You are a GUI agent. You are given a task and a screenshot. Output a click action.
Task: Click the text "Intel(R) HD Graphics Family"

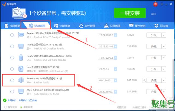49,49
